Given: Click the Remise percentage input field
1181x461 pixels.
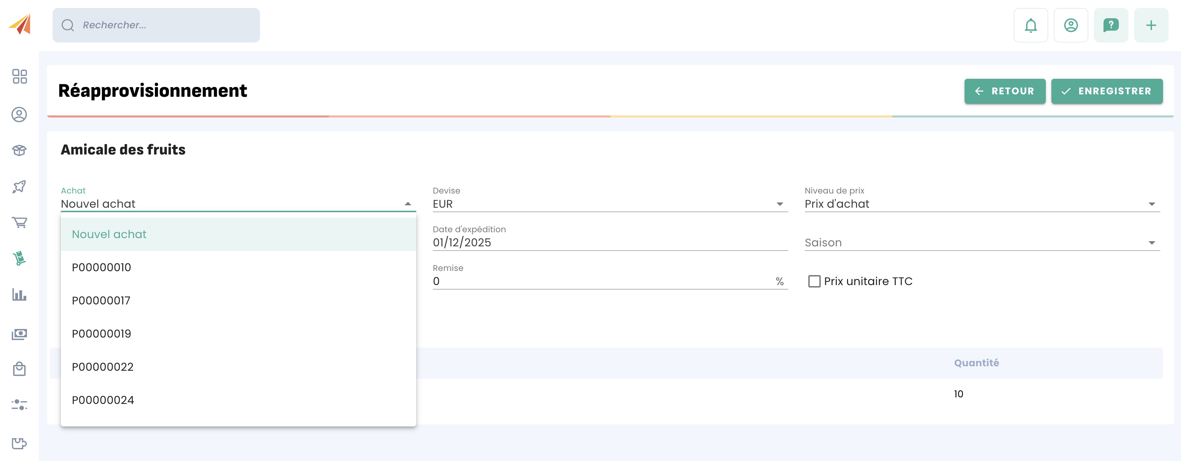Looking at the screenshot, I should (601, 281).
